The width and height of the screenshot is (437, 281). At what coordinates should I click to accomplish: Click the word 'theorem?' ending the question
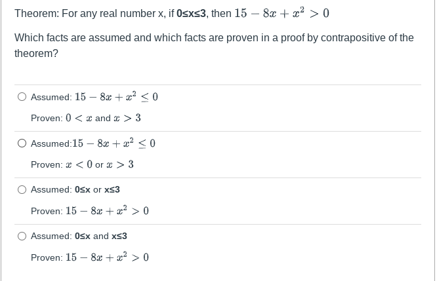point(37,54)
